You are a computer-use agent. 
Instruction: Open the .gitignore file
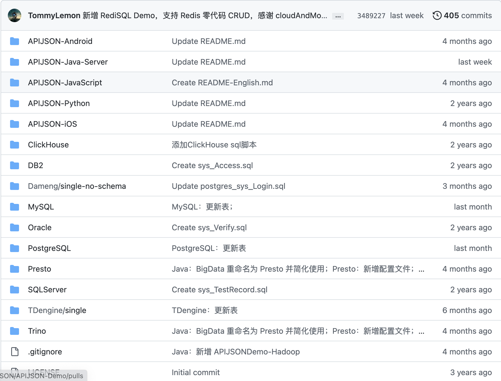pos(45,352)
